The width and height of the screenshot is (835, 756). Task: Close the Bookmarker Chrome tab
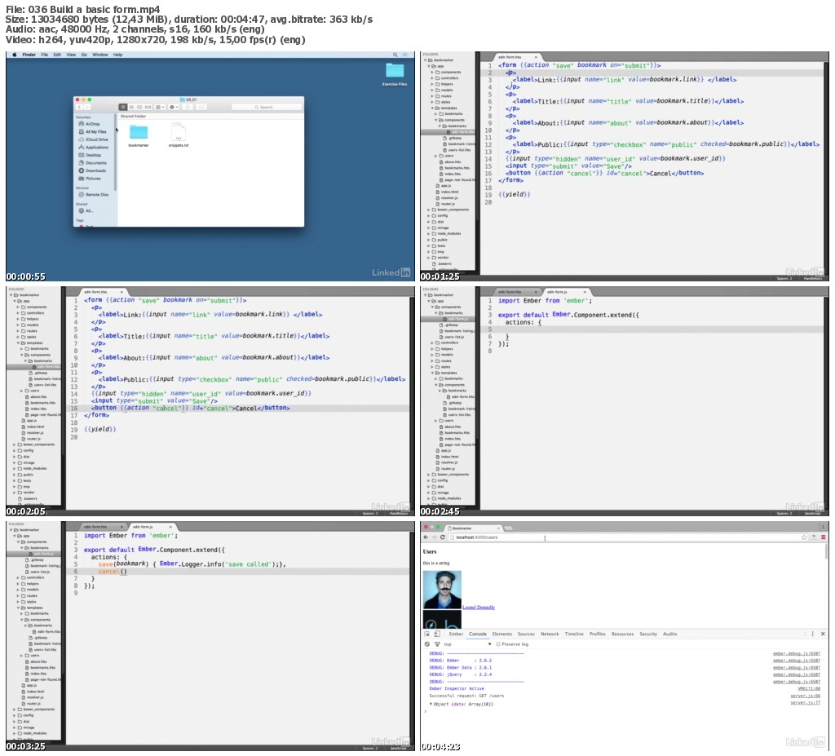(x=499, y=528)
